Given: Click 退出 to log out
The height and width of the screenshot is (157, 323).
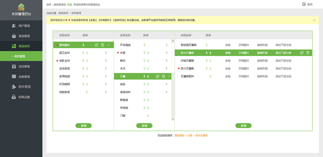Looking at the screenshot, I should tap(310, 4).
